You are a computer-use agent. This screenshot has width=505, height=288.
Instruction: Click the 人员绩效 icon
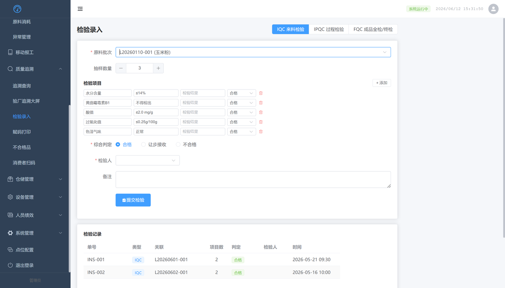10,215
